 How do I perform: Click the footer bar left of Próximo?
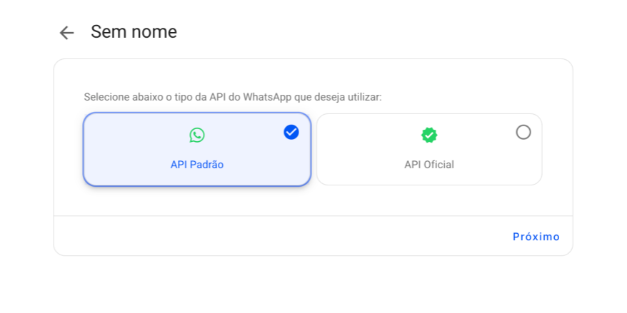[280, 237]
